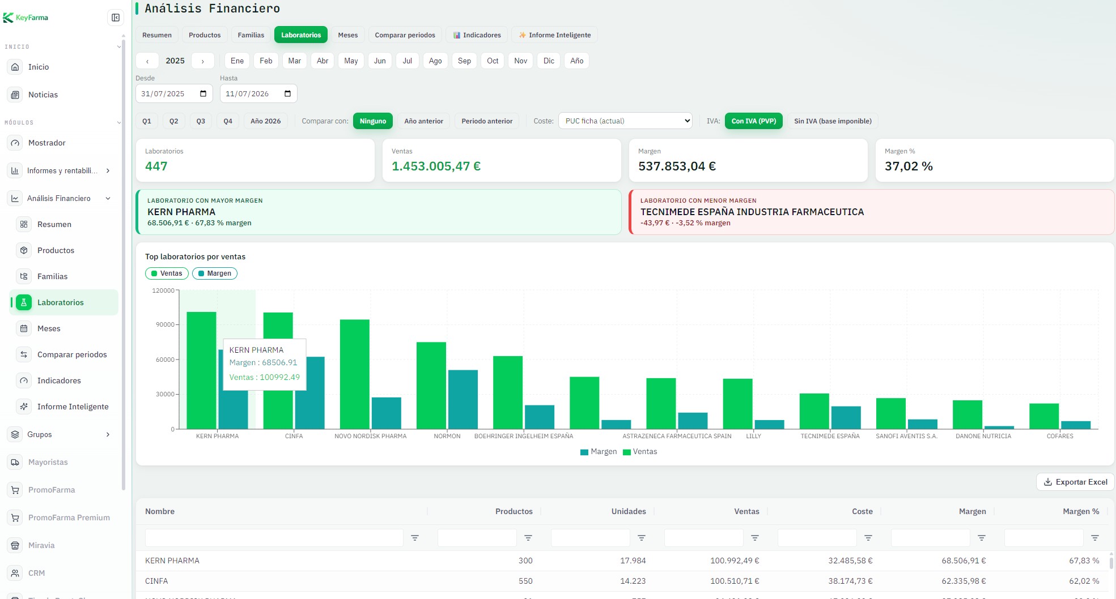This screenshot has width=1116, height=599.
Task: Open Indicadores gauge icon in sidebar
Action: (x=24, y=380)
